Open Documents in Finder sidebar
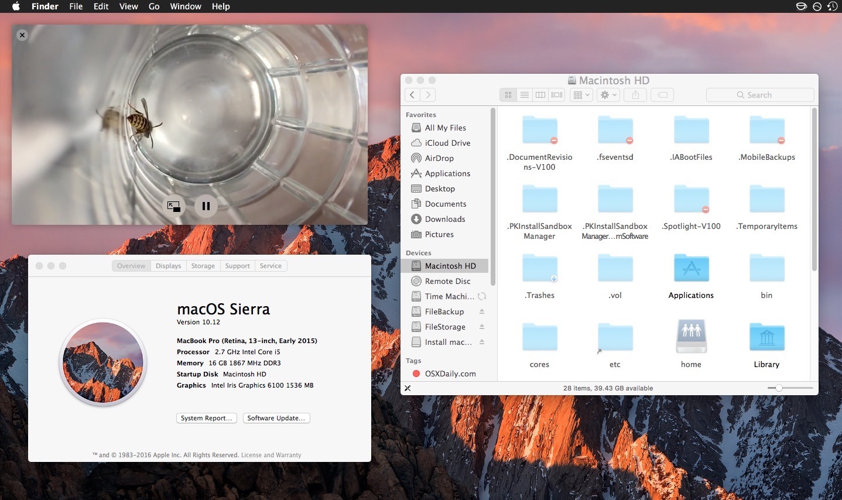Image resolution: width=842 pixels, height=500 pixels. tap(445, 204)
